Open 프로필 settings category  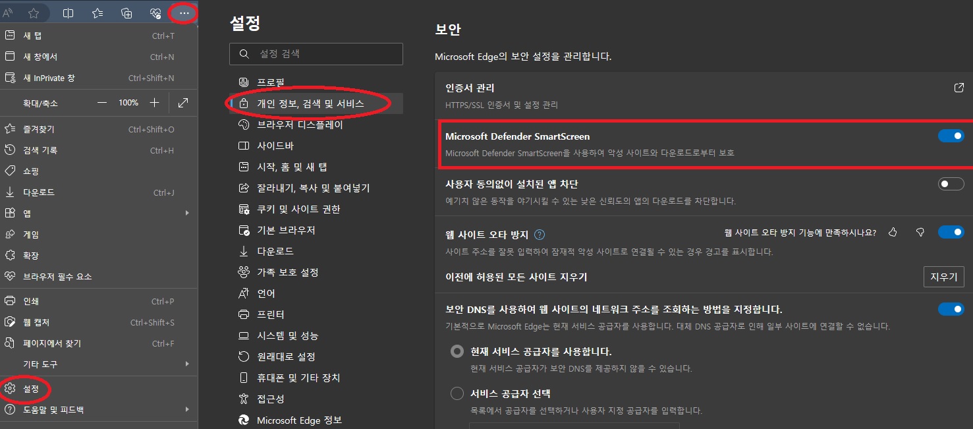point(316,82)
